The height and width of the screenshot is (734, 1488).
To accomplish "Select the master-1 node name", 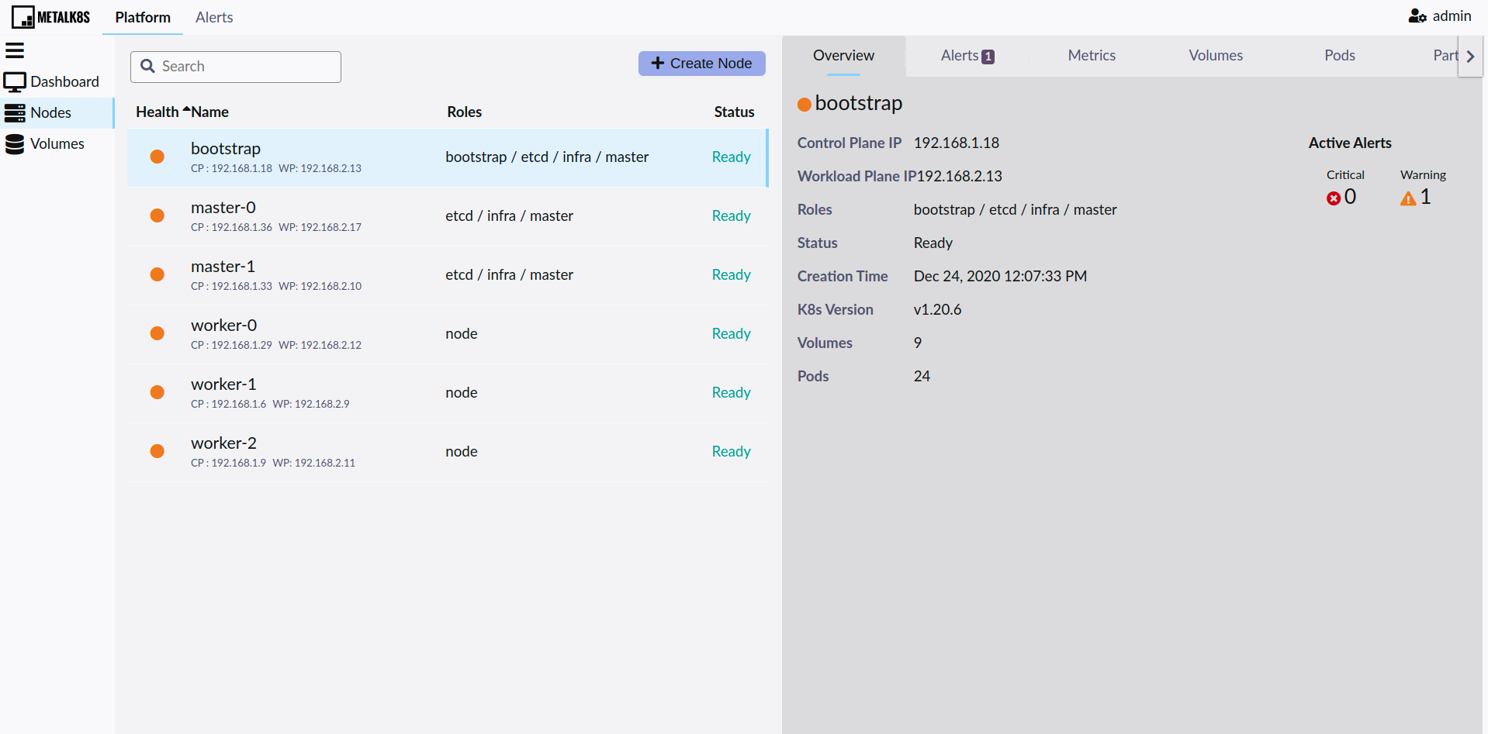I will (x=223, y=266).
